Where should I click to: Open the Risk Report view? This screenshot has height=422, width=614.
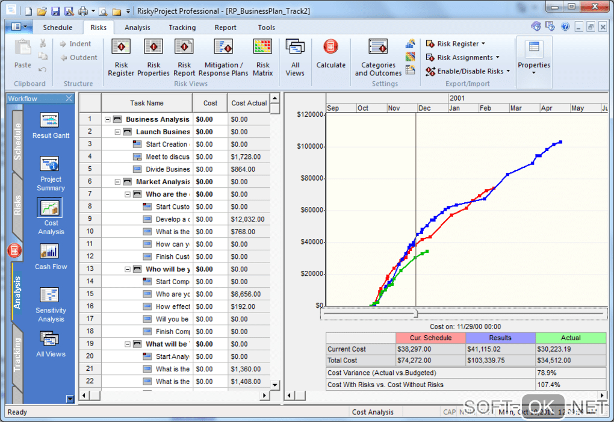[184, 57]
